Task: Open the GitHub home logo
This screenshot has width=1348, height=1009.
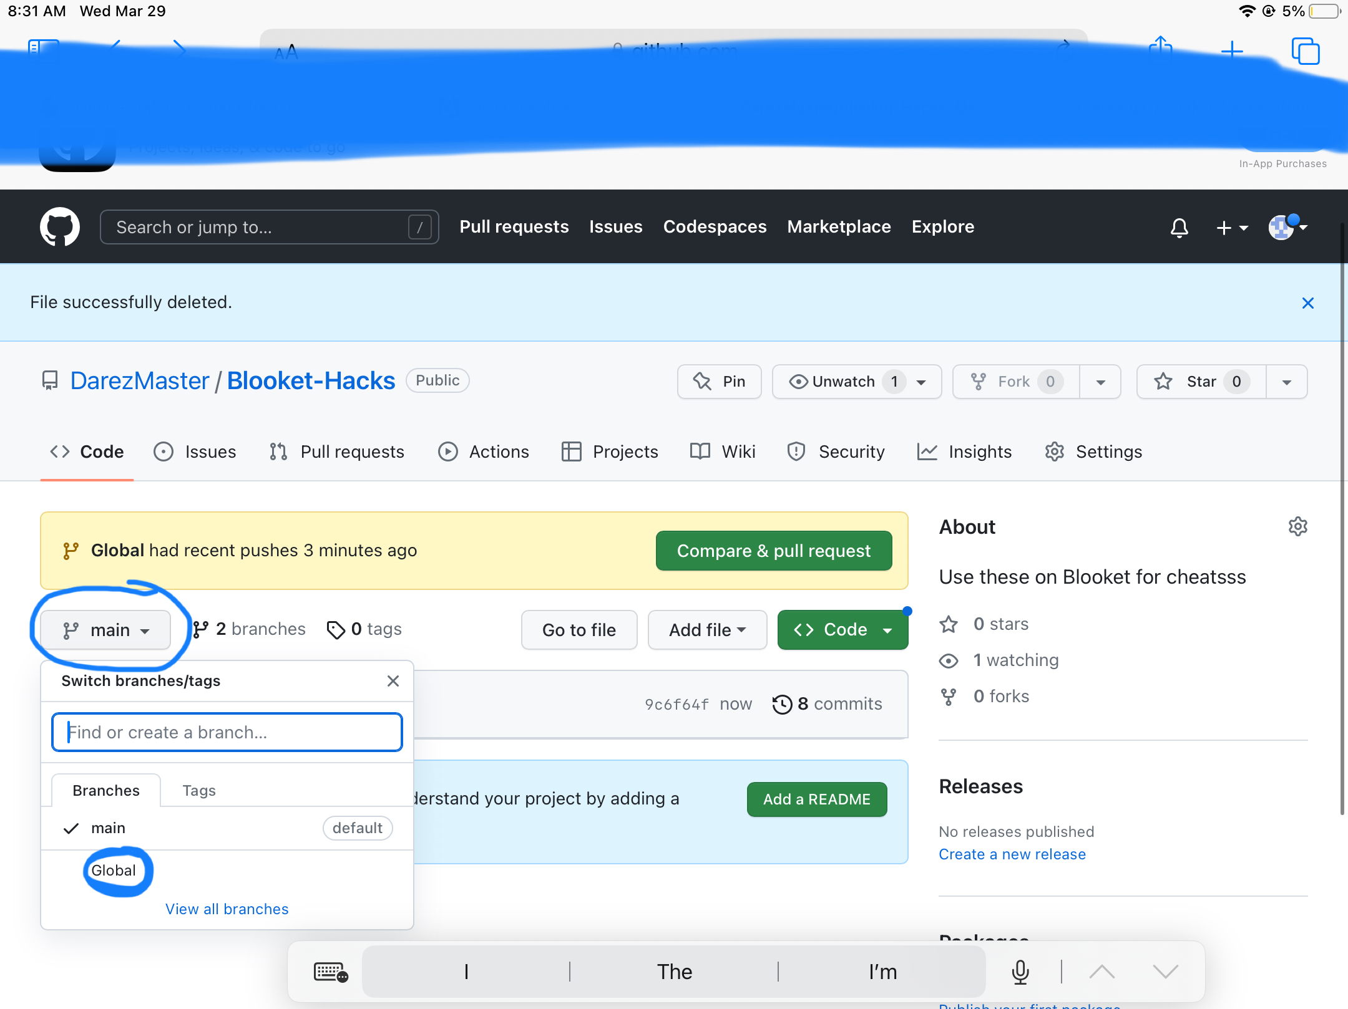Action: (60, 226)
